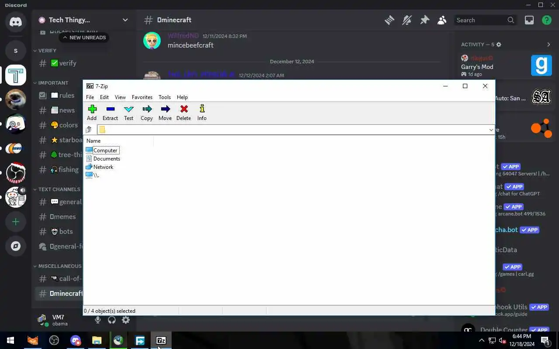This screenshot has height=349, width=559.
Task: Open the 7-Zip View menu
Action: 120,97
